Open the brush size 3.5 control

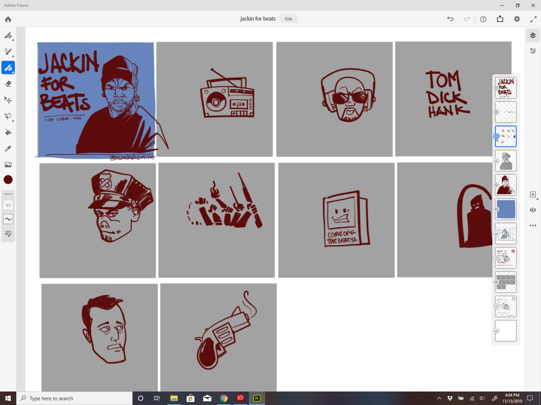[8, 205]
